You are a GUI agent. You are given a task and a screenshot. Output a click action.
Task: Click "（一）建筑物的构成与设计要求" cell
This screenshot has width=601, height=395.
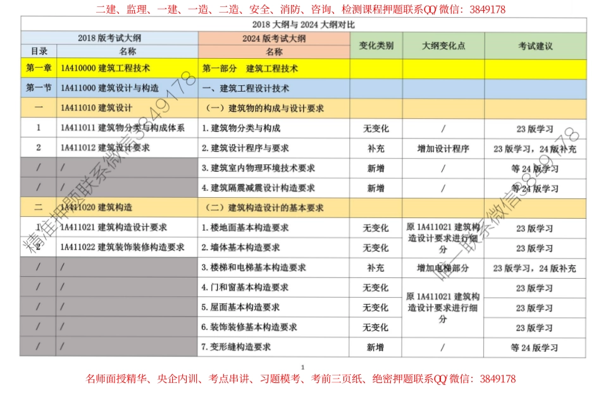[274, 108]
